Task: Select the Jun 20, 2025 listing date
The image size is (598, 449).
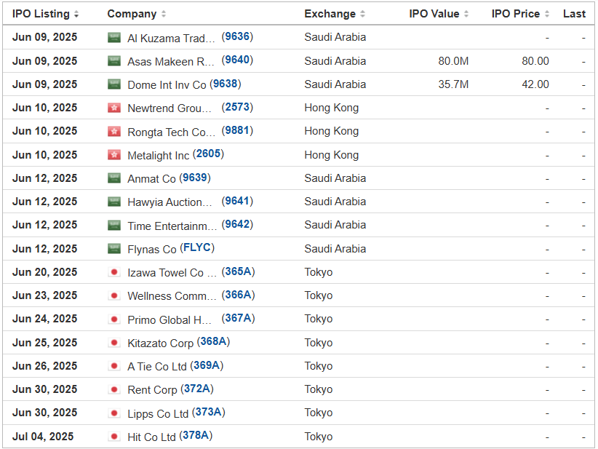Action: [44, 272]
